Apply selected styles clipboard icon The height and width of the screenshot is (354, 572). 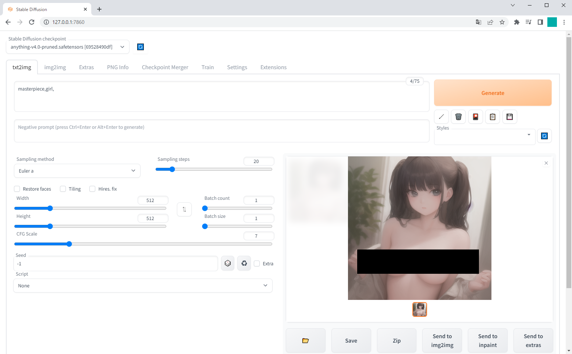(x=493, y=117)
